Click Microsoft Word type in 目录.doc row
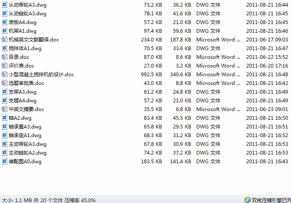 [218, 57]
